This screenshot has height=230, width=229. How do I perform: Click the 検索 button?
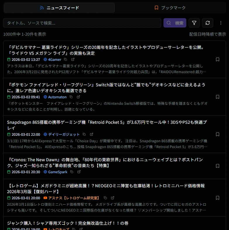(175, 23)
